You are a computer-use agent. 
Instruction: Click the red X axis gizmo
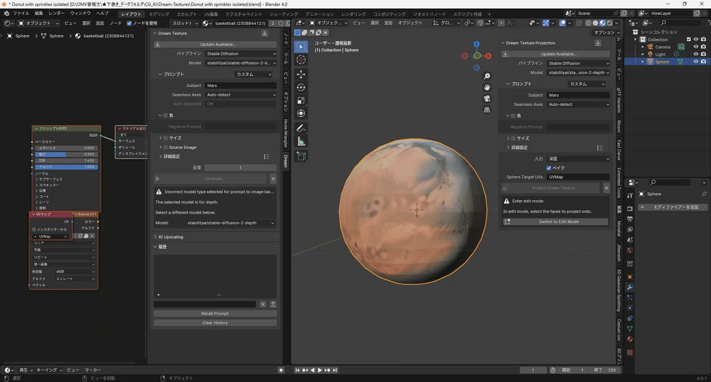click(488, 56)
